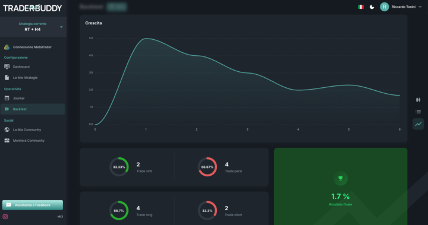
Task: Open Monitora Community
Action: point(29,141)
